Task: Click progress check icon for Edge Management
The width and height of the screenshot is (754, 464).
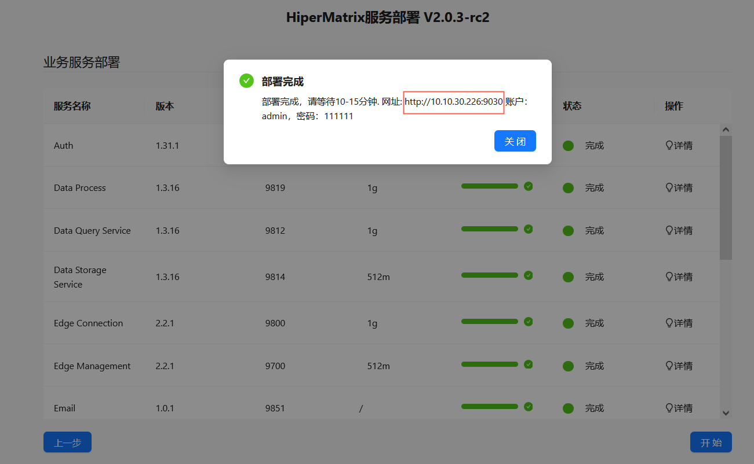Action: coord(528,364)
